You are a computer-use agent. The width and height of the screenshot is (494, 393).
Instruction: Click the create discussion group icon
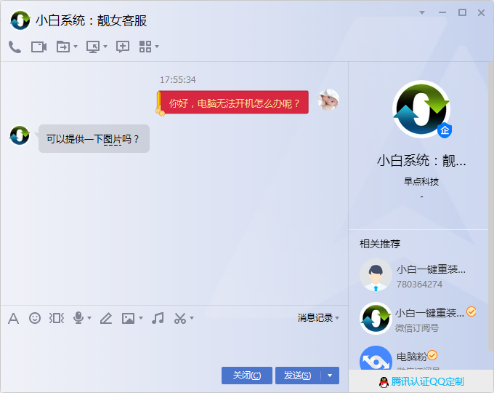[123, 47]
